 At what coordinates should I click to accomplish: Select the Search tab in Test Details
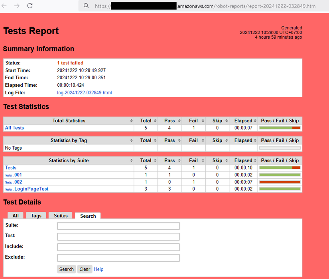pyautogui.click(x=88, y=216)
